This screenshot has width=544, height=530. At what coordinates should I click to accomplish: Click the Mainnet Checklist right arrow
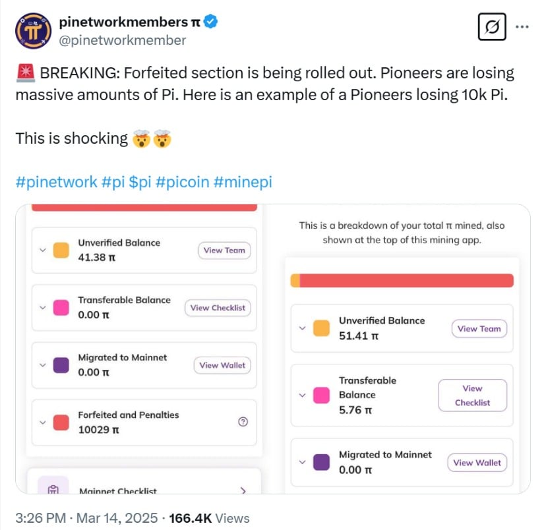243,490
